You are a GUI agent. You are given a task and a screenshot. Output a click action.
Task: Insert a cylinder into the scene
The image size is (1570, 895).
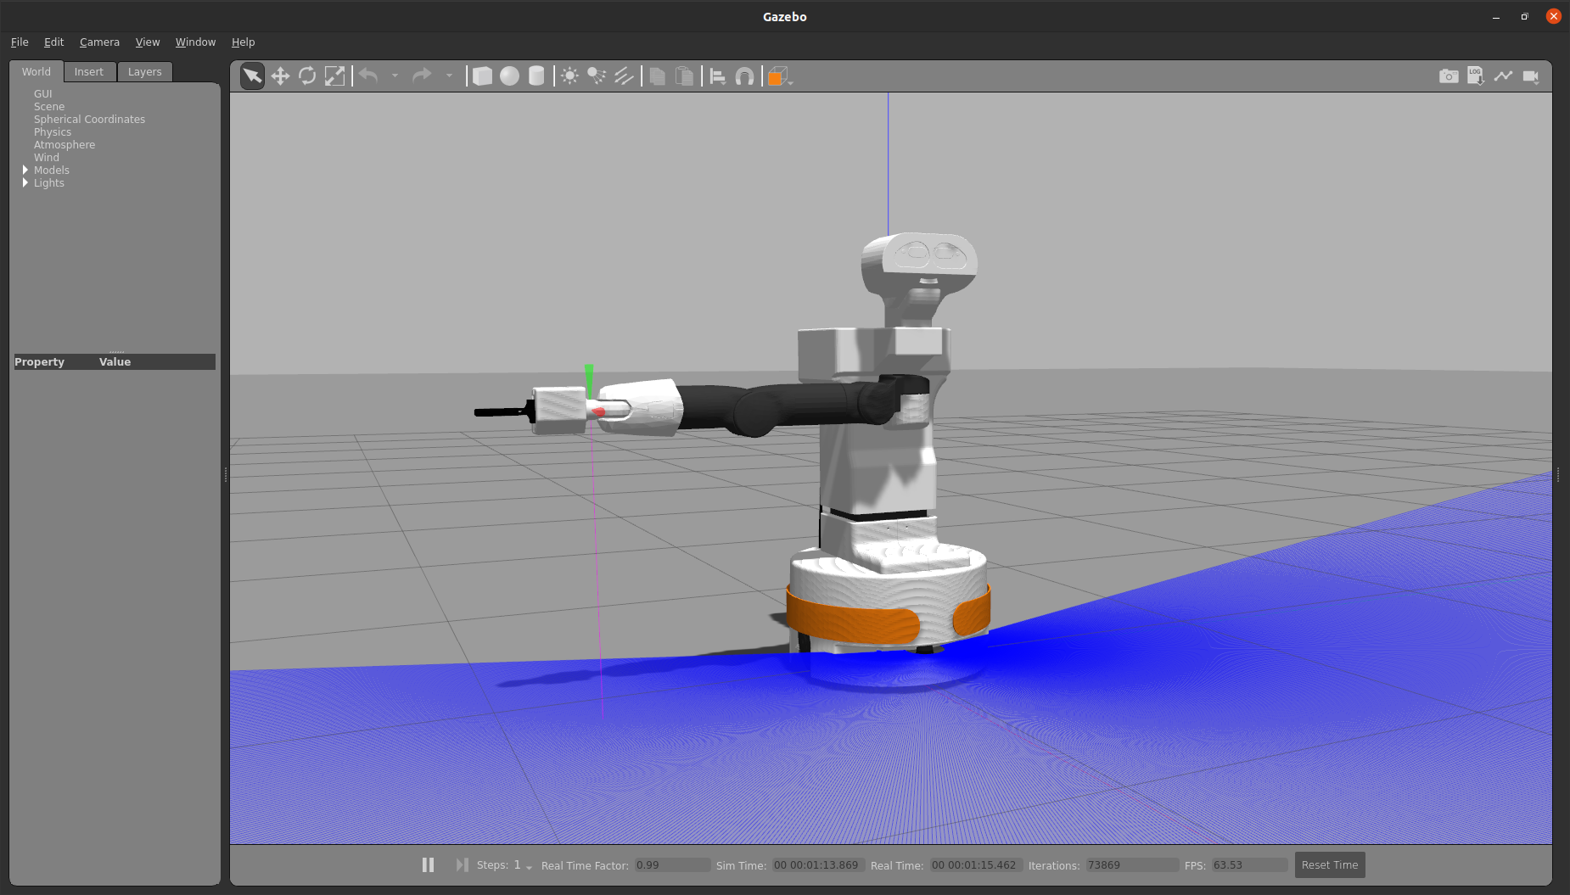pos(536,76)
